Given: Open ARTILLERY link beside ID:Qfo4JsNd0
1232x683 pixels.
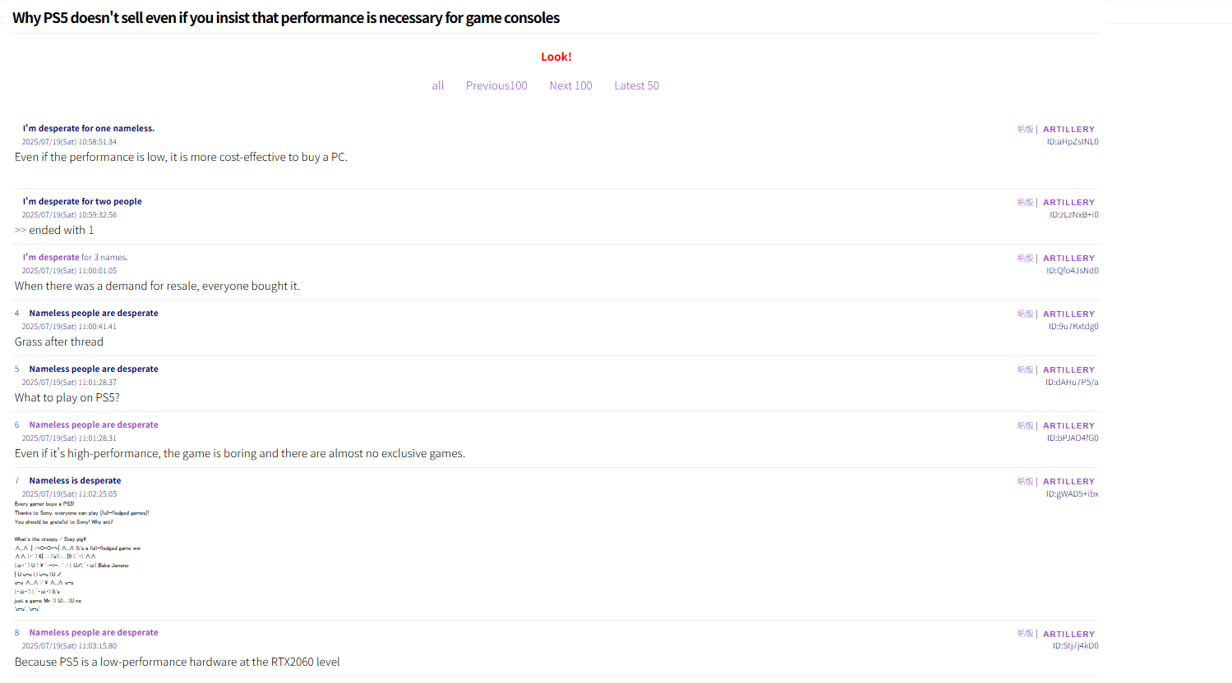Looking at the screenshot, I should (x=1068, y=258).
